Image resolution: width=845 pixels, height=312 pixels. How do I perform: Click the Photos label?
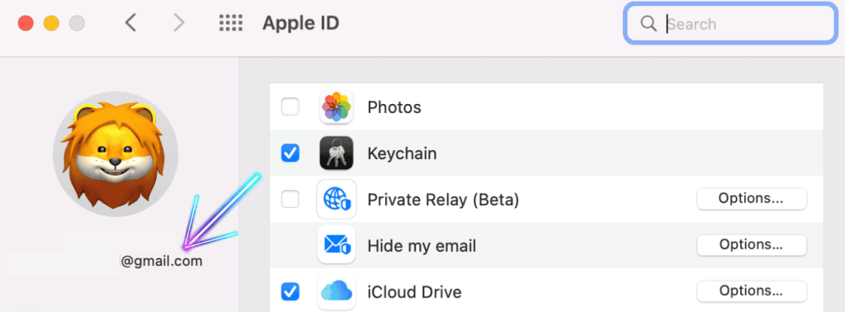[394, 107]
